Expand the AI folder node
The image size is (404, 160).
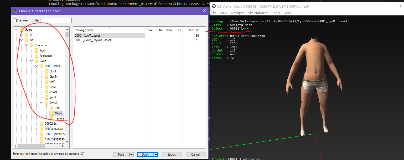(x=22, y=35)
